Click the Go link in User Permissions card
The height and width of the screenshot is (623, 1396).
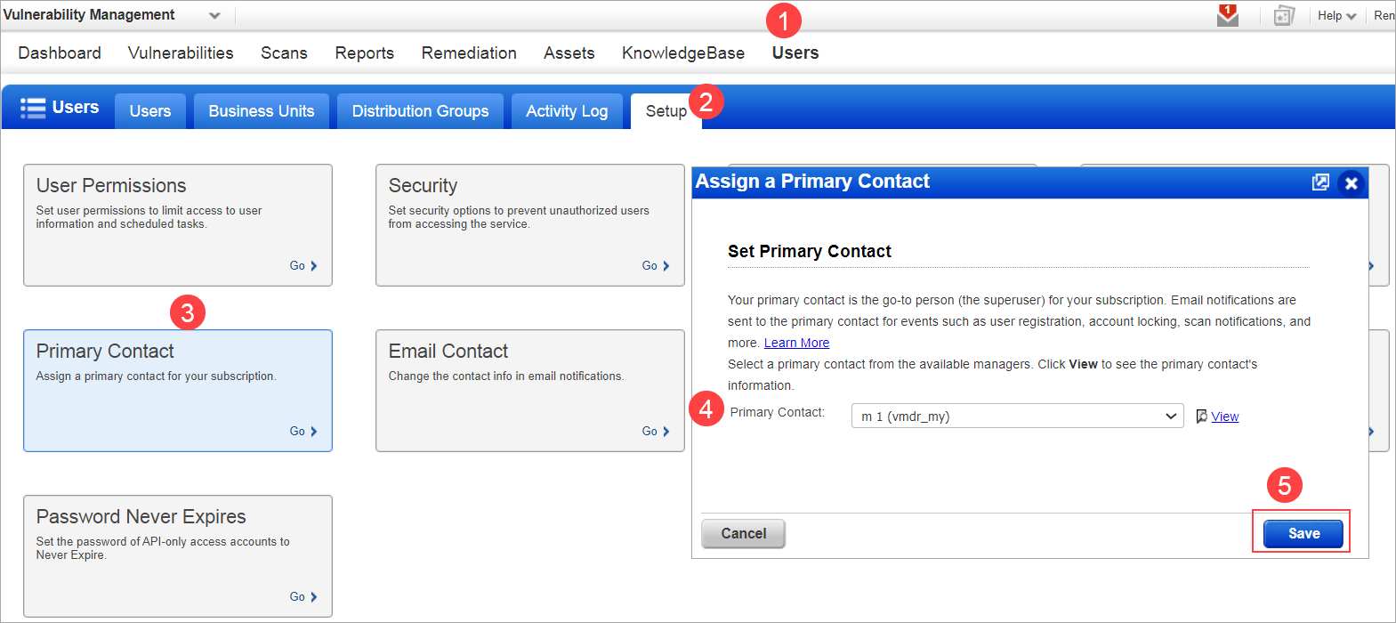point(297,266)
